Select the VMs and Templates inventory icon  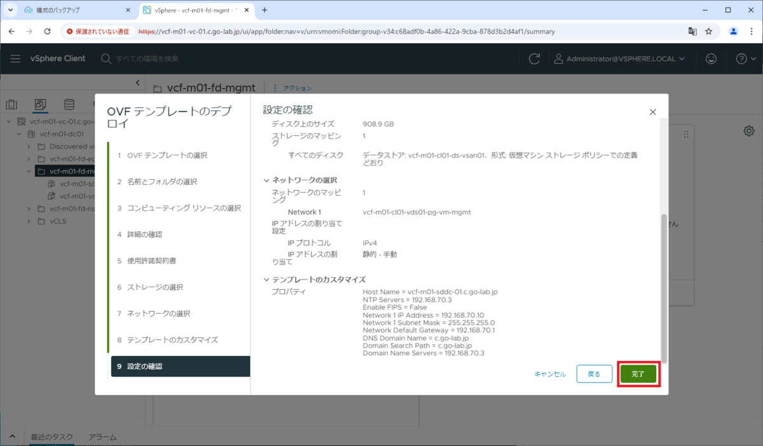pos(40,105)
